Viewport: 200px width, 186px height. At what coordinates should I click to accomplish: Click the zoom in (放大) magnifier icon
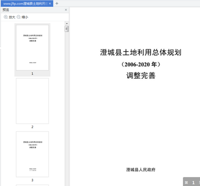click(x=5, y=17)
